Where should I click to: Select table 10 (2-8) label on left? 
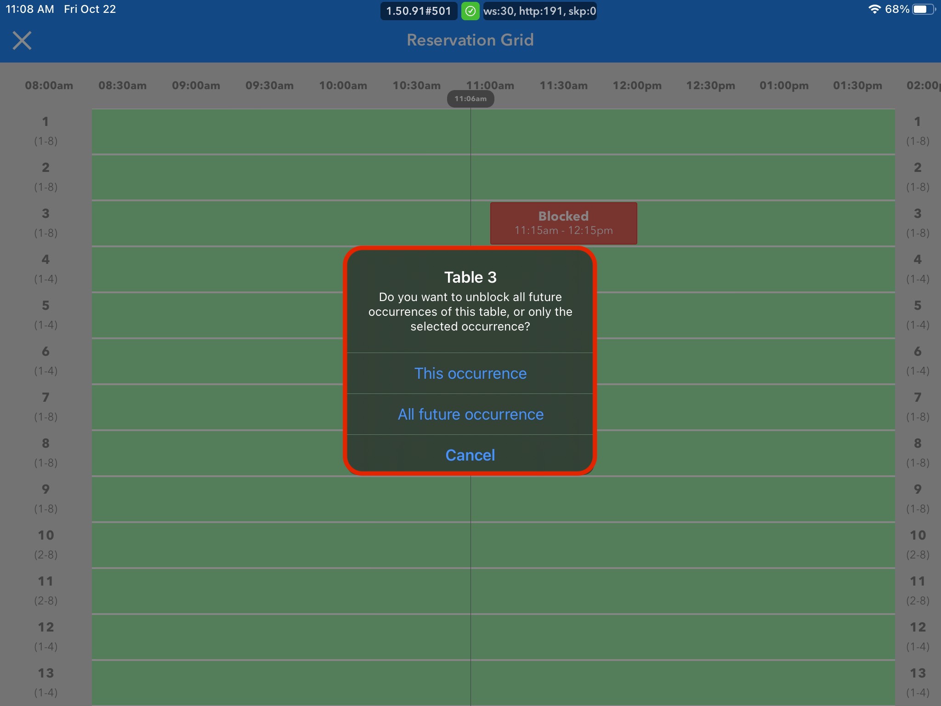coord(45,544)
